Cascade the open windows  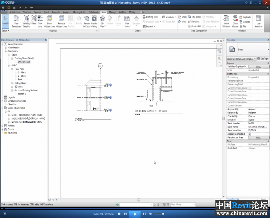pos(245,22)
